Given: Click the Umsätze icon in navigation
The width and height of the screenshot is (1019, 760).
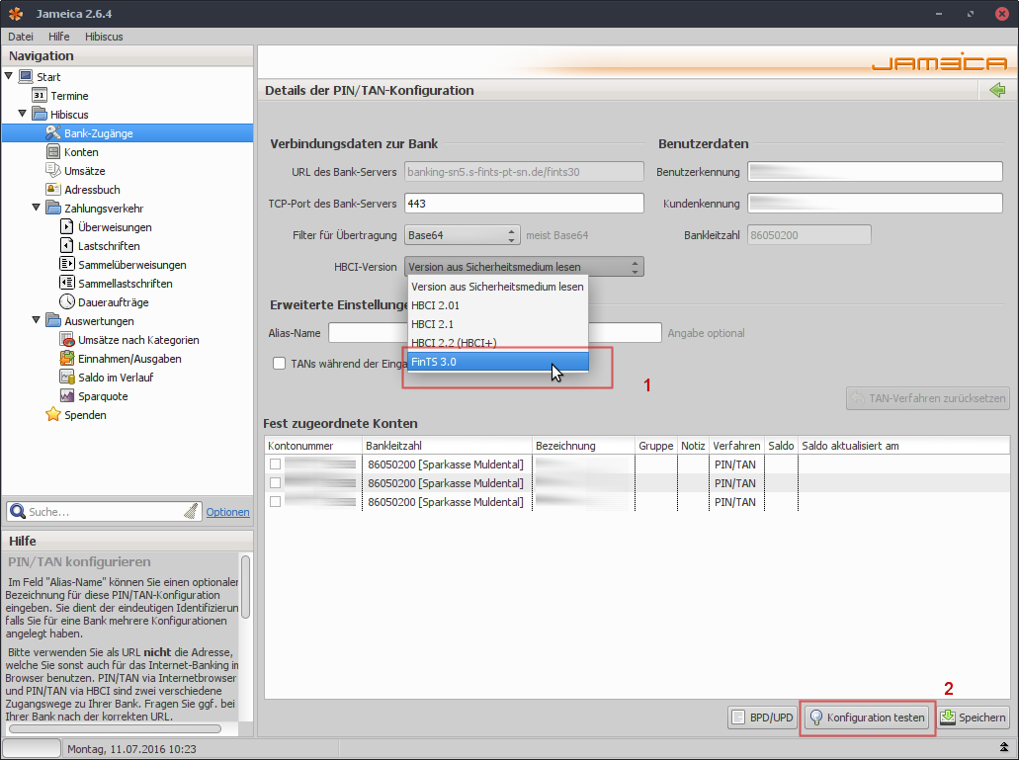Looking at the screenshot, I should [x=52, y=171].
